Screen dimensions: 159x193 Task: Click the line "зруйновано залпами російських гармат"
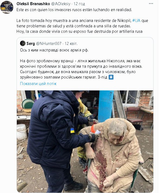[67, 77]
